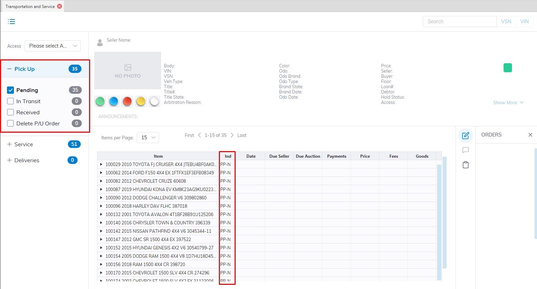537x289 pixels.
Task: Expand row for 100029 Toyota FJ Cruiser
Action: (x=101, y=164)
